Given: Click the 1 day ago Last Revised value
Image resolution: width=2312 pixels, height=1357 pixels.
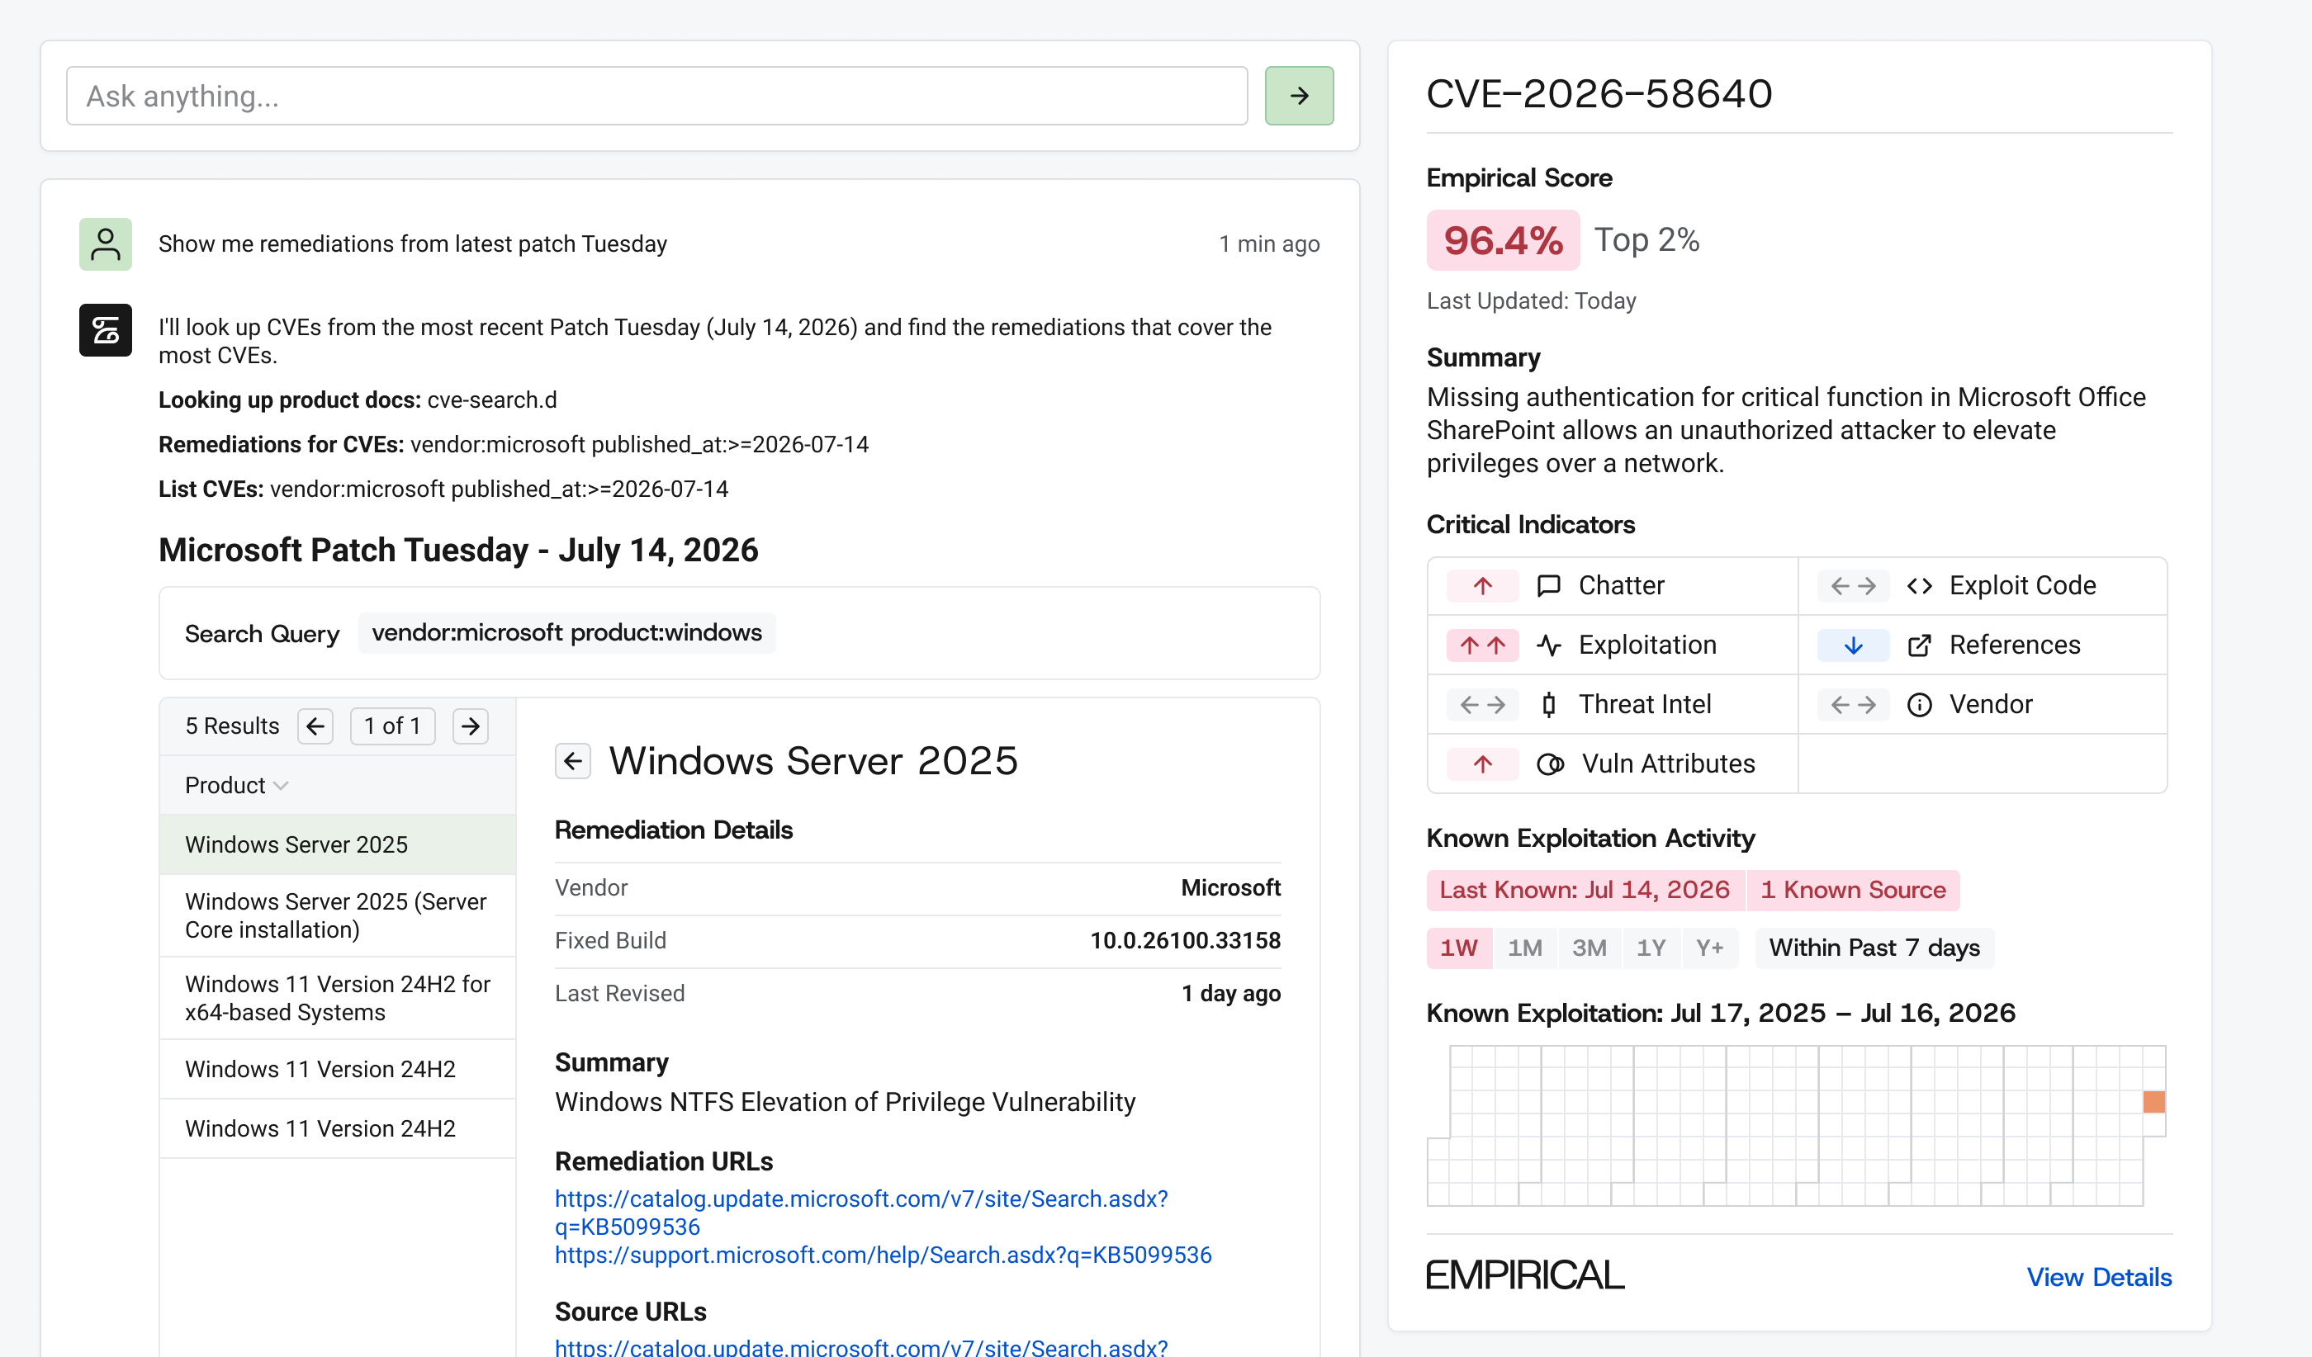Looking at the screenshot, I should pyautogui.click(x=1231, y=994).
